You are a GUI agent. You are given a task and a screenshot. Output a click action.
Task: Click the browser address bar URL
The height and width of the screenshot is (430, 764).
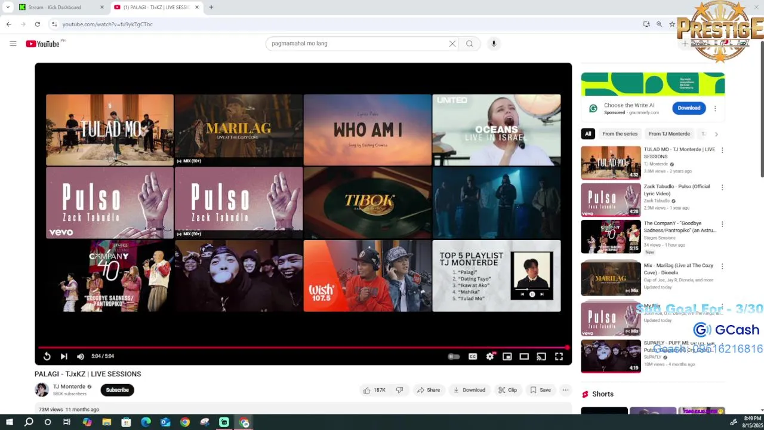click(107, 24)
